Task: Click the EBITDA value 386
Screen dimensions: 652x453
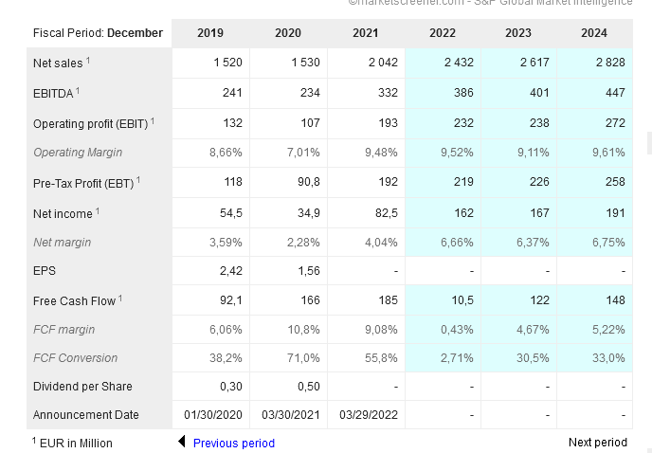Action: [463, 92]
